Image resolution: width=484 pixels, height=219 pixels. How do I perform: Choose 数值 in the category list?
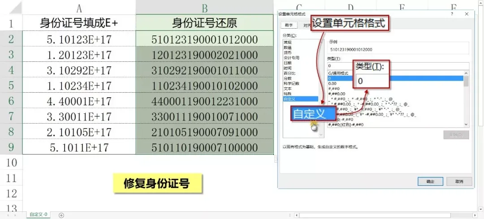pyautogui.click(x=287, y=47)
